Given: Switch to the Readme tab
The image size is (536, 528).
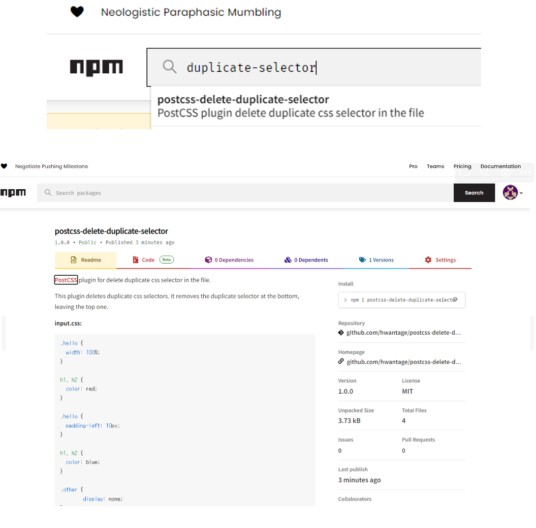Looking at the screenshot, I should (86, 260).
